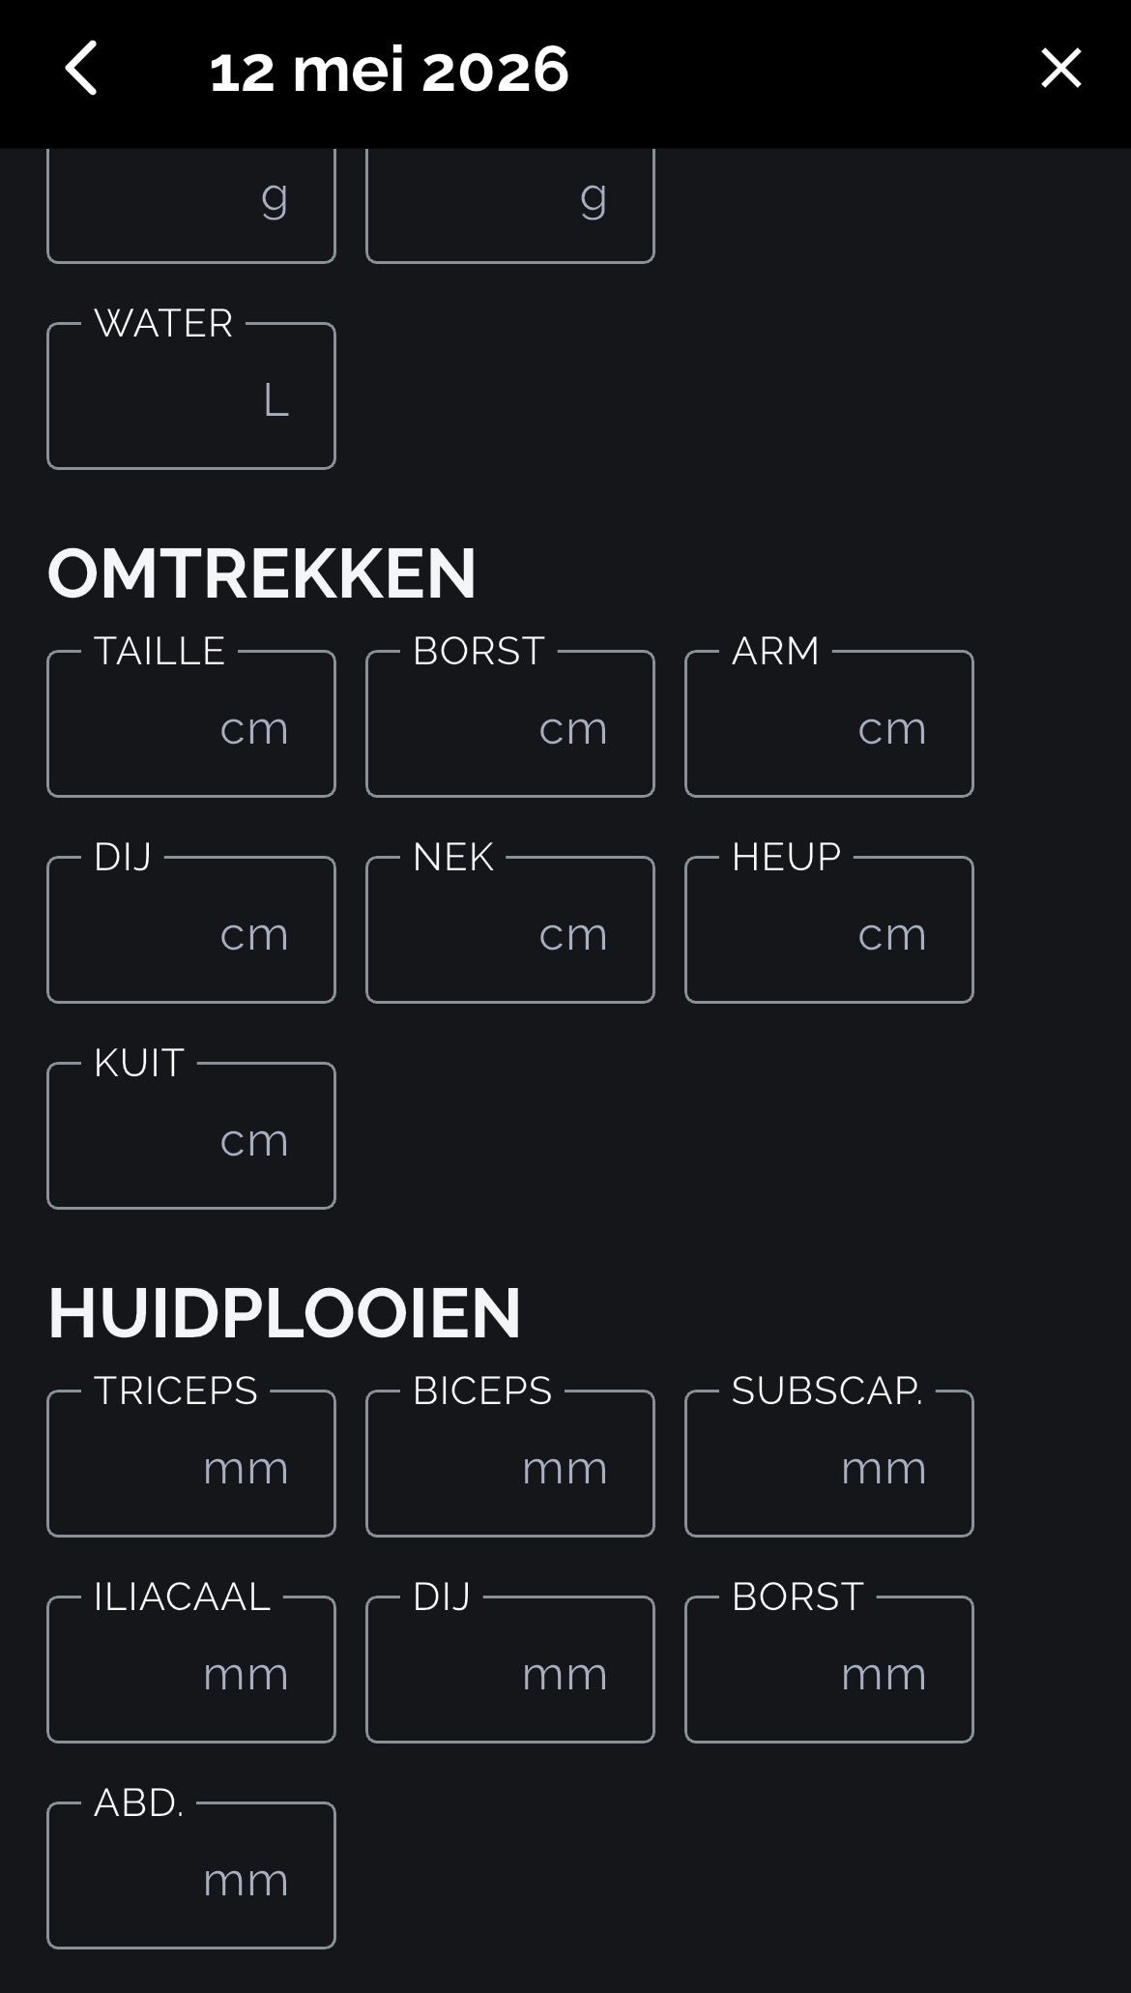Select the Arm circumference field
This screenshot has width=1131, height=1993.
pos(829,724)
